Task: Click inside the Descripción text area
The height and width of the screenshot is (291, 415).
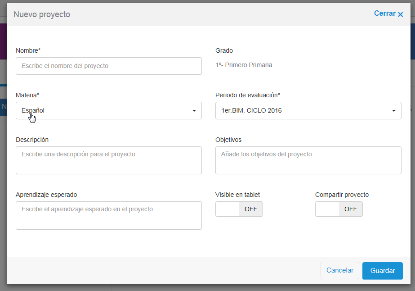Action: click(108, 160)
